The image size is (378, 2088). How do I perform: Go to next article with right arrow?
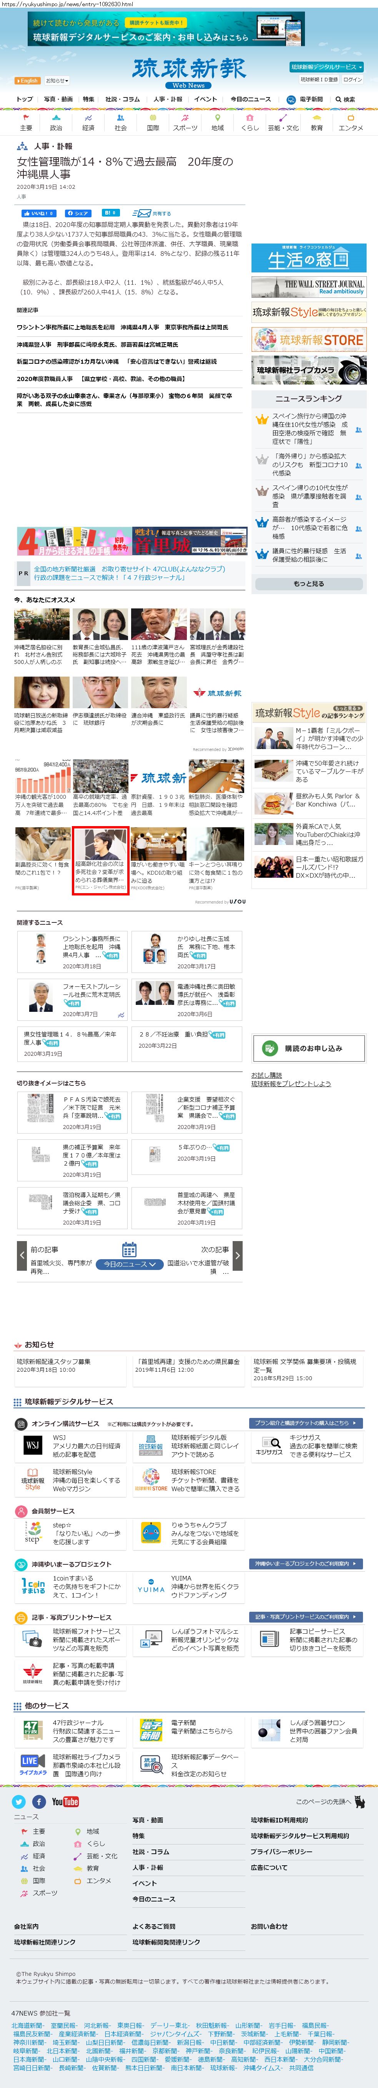(236, 1256)
